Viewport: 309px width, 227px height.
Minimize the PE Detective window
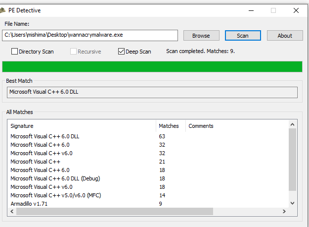click(251, 10)
